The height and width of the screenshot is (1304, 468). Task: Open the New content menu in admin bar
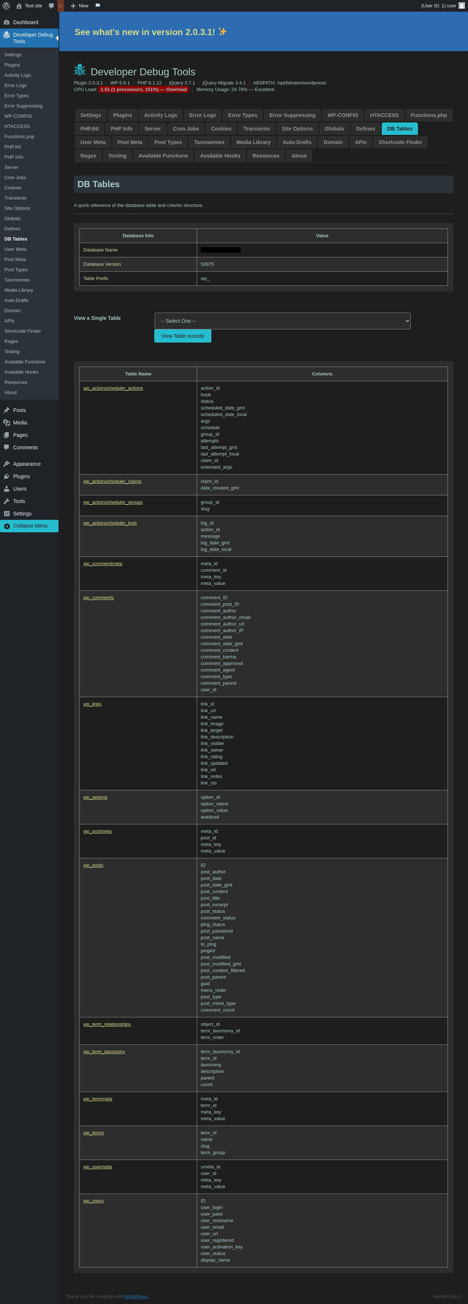79,5
